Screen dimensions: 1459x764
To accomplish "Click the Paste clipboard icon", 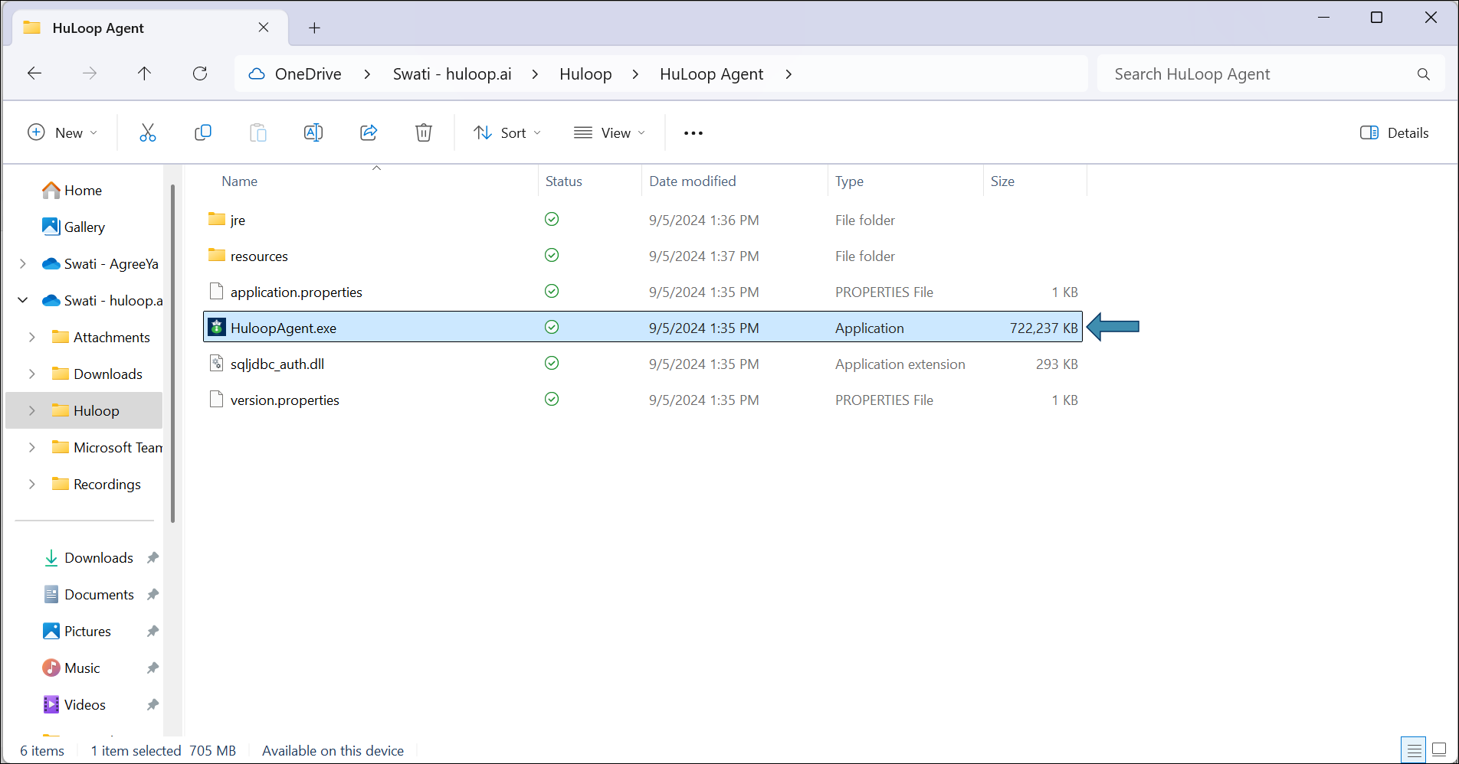I will point(258,132).
